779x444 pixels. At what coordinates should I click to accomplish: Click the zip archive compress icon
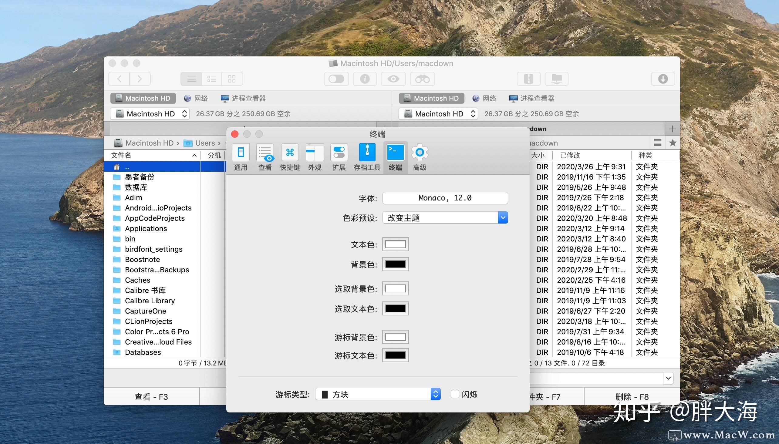point(528,79)
